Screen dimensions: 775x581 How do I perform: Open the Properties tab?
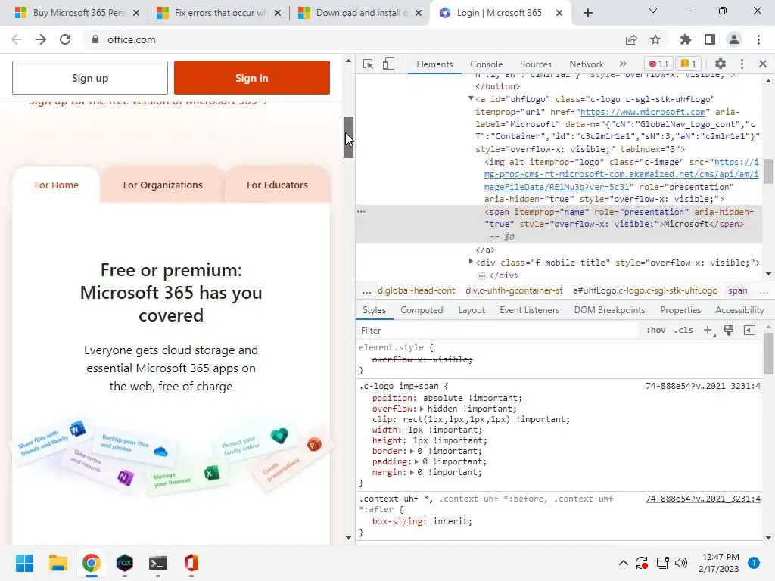coord(680,310)
